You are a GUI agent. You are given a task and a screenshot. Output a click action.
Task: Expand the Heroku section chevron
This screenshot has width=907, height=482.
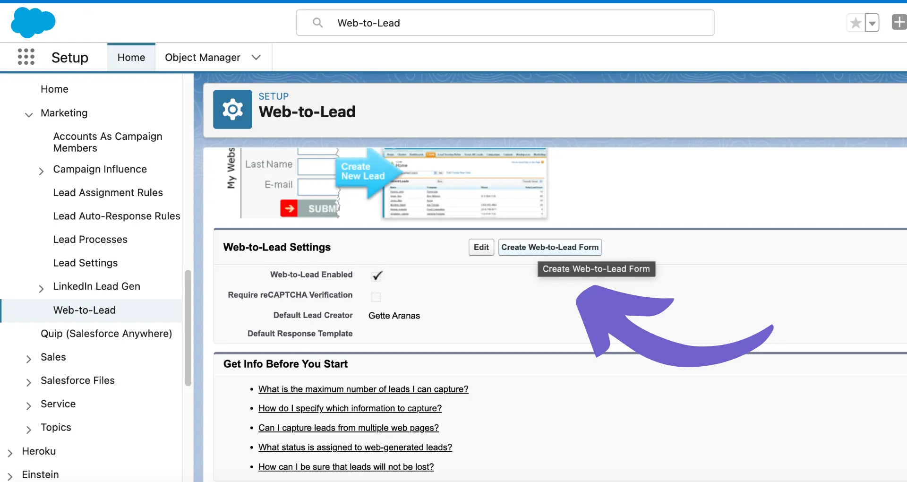coord(10,453)
